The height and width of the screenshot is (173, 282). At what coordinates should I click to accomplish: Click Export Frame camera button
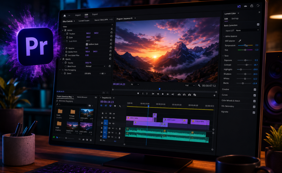click(x=189, y=94)
